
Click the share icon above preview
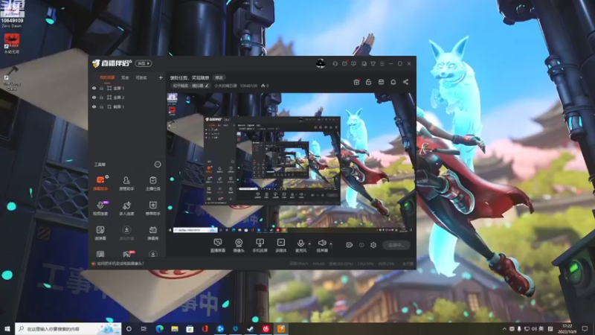click(x=405, y=82)
